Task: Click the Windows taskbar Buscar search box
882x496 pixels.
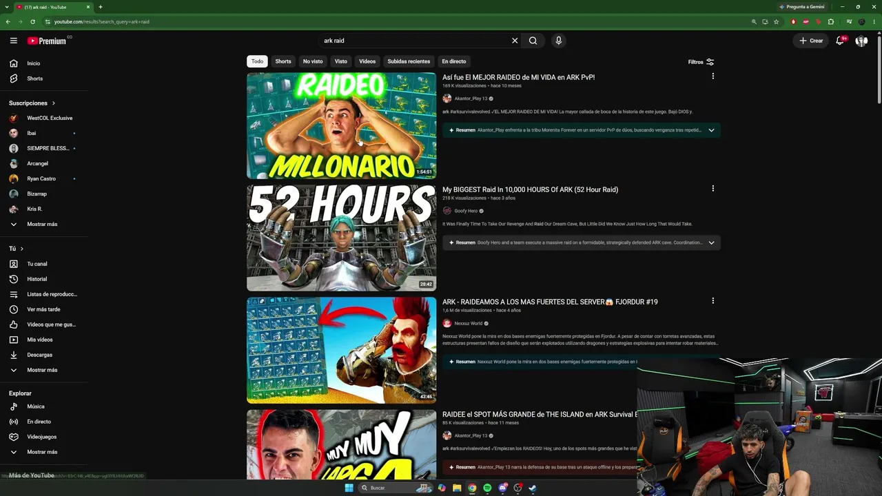Action: point(395,488)
